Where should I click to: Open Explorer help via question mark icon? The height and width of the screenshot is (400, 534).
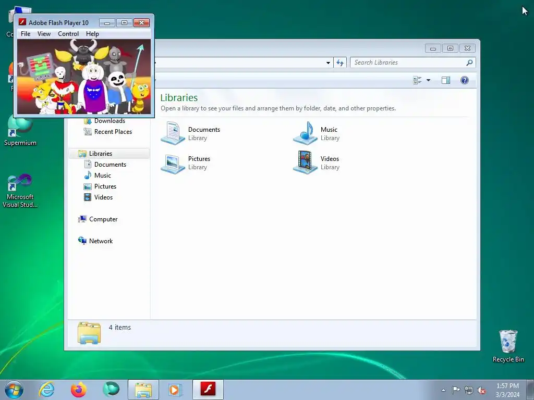[465, 80]
